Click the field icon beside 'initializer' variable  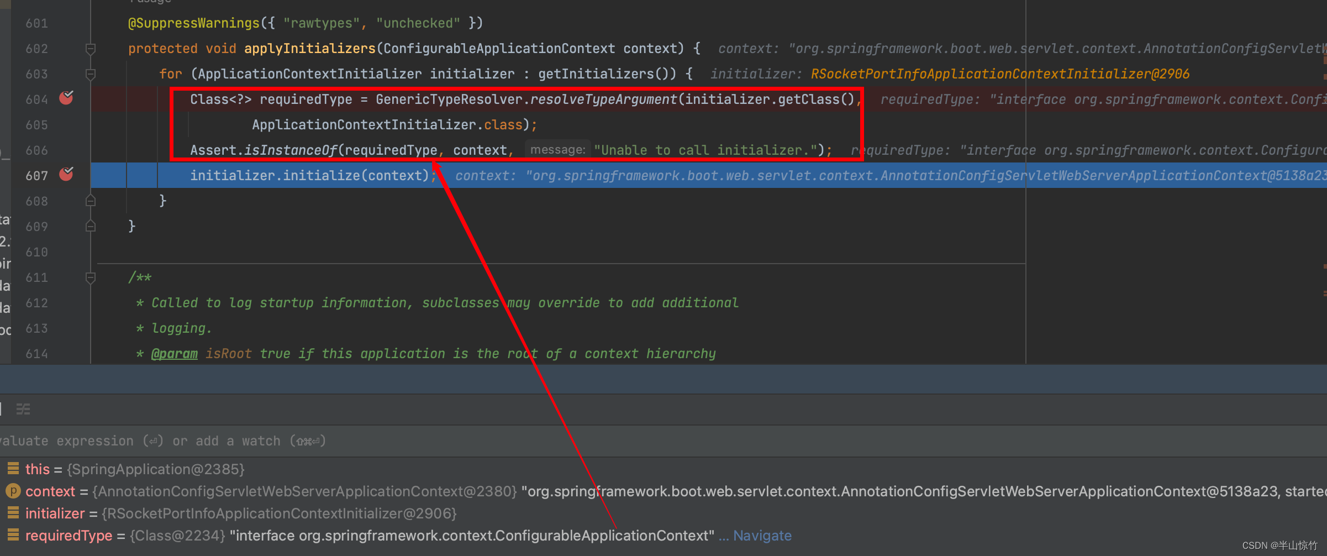pyautogui.click(x=13, y=513)
